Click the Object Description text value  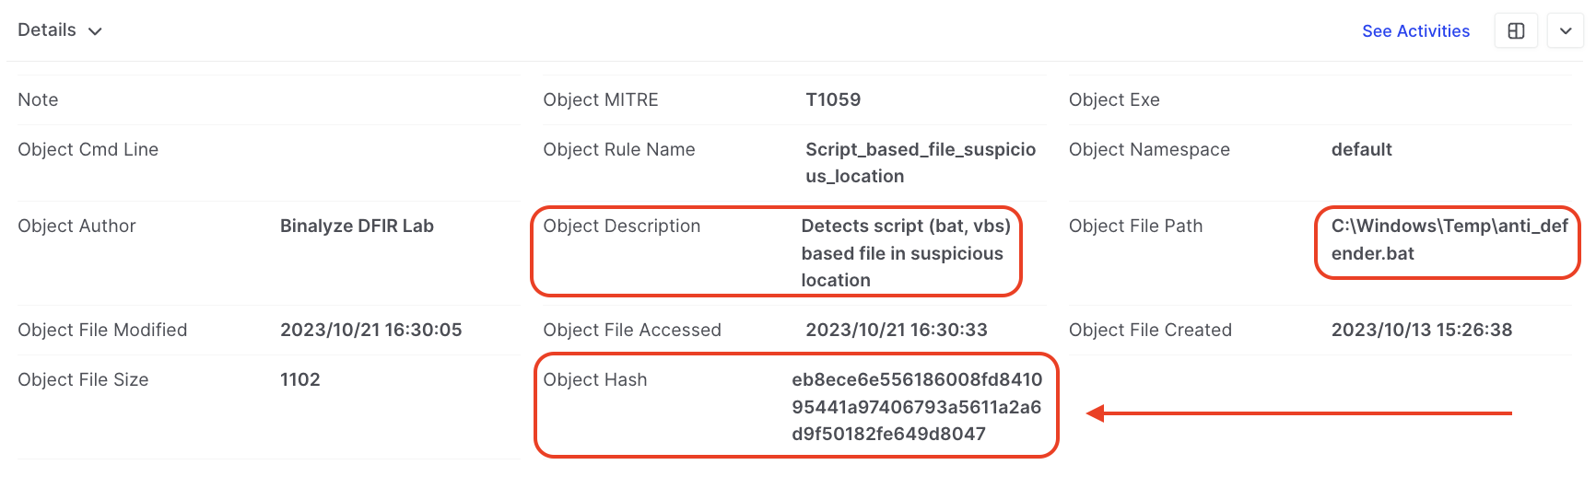point(905,252)
